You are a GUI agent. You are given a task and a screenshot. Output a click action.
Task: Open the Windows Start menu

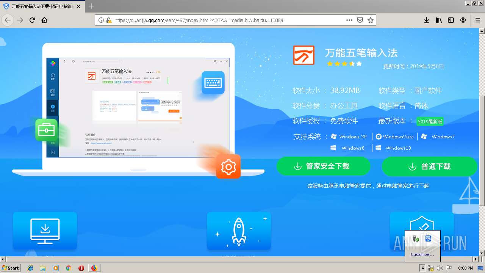point(11,268)
